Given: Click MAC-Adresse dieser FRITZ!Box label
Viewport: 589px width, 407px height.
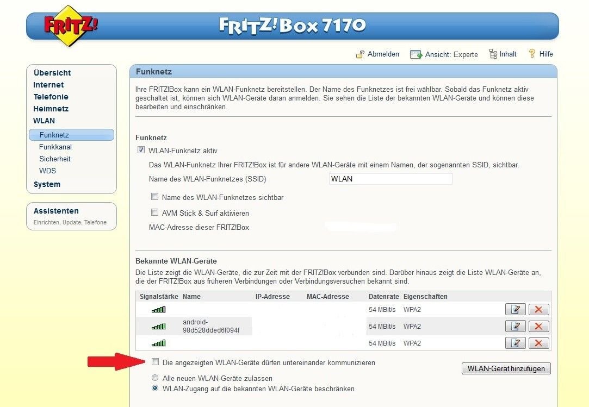Looking at the screenshot, I should [x=199, y=228].
